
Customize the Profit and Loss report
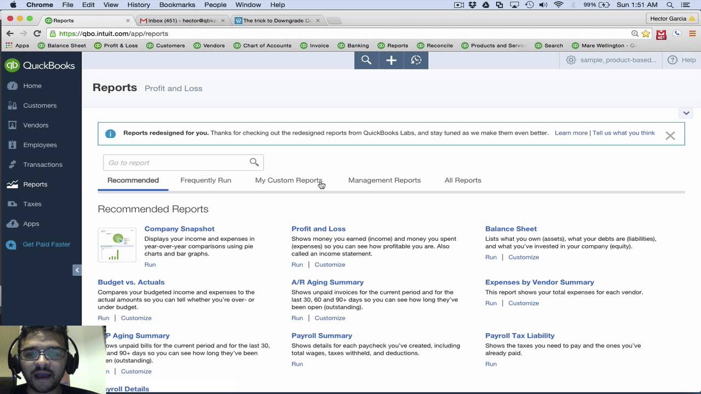pos(330,264)
